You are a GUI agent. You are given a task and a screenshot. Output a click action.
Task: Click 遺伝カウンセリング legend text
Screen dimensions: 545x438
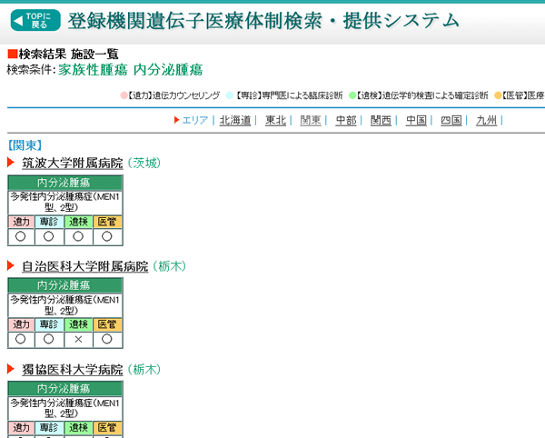186,95
